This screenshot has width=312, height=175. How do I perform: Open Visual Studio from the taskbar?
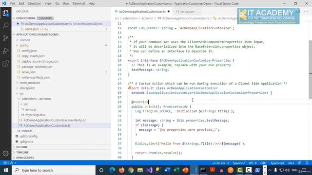[150, 170]
